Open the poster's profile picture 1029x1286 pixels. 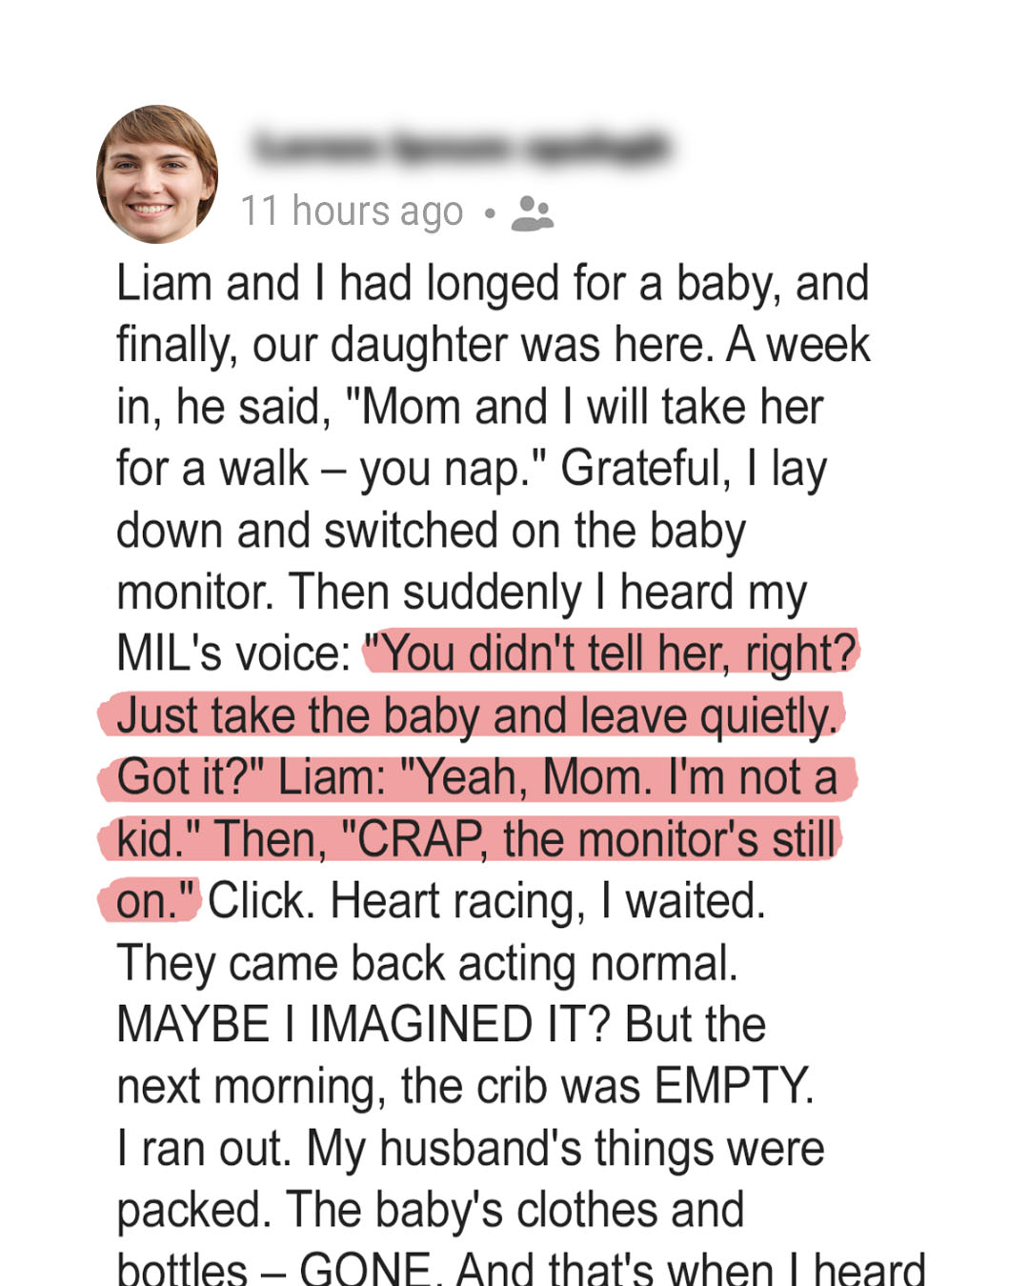[x=157, y=174]
